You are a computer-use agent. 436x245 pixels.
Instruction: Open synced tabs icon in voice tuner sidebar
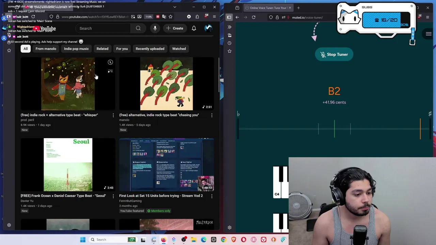pyautogui.click(x=230, y=35)
